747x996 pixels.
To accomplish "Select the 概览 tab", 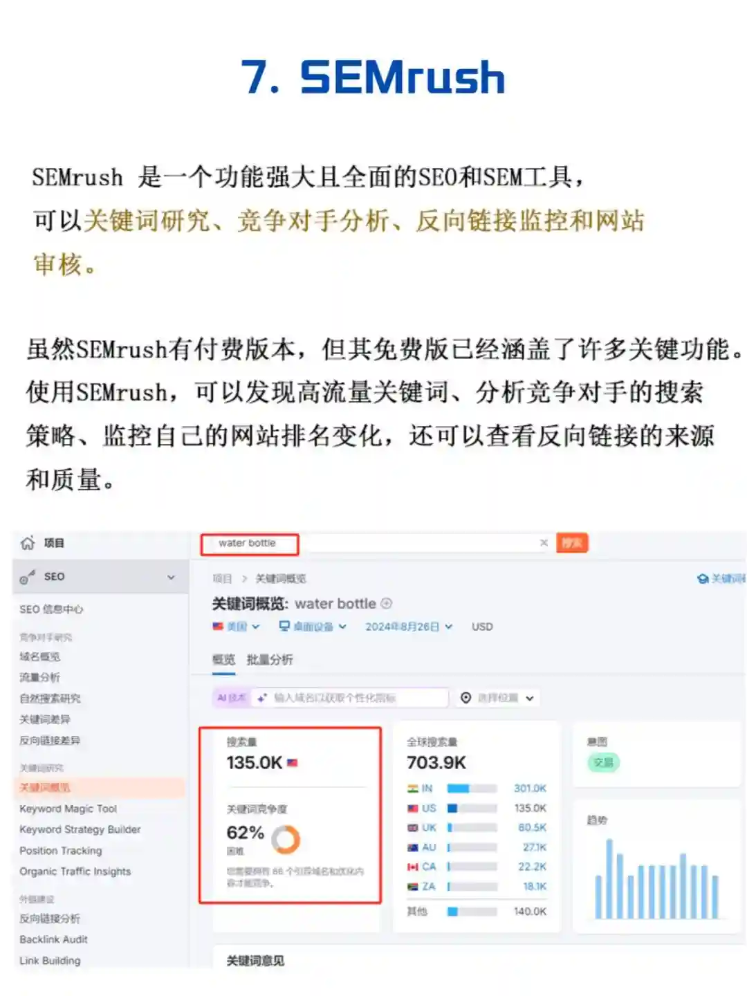I will pos(223,659).
